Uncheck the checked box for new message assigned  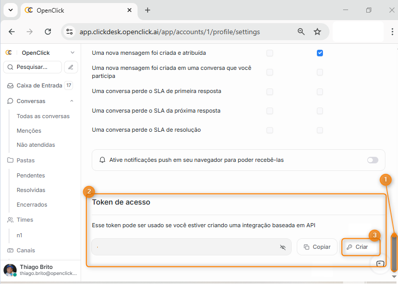[x=320, y=53]
